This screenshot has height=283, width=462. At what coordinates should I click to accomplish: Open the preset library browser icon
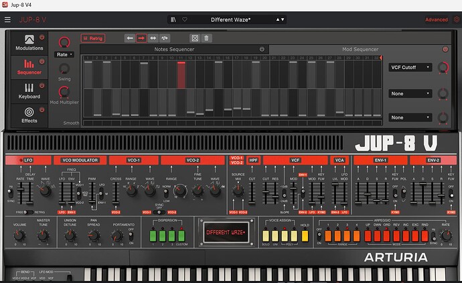tap(173, 19)
